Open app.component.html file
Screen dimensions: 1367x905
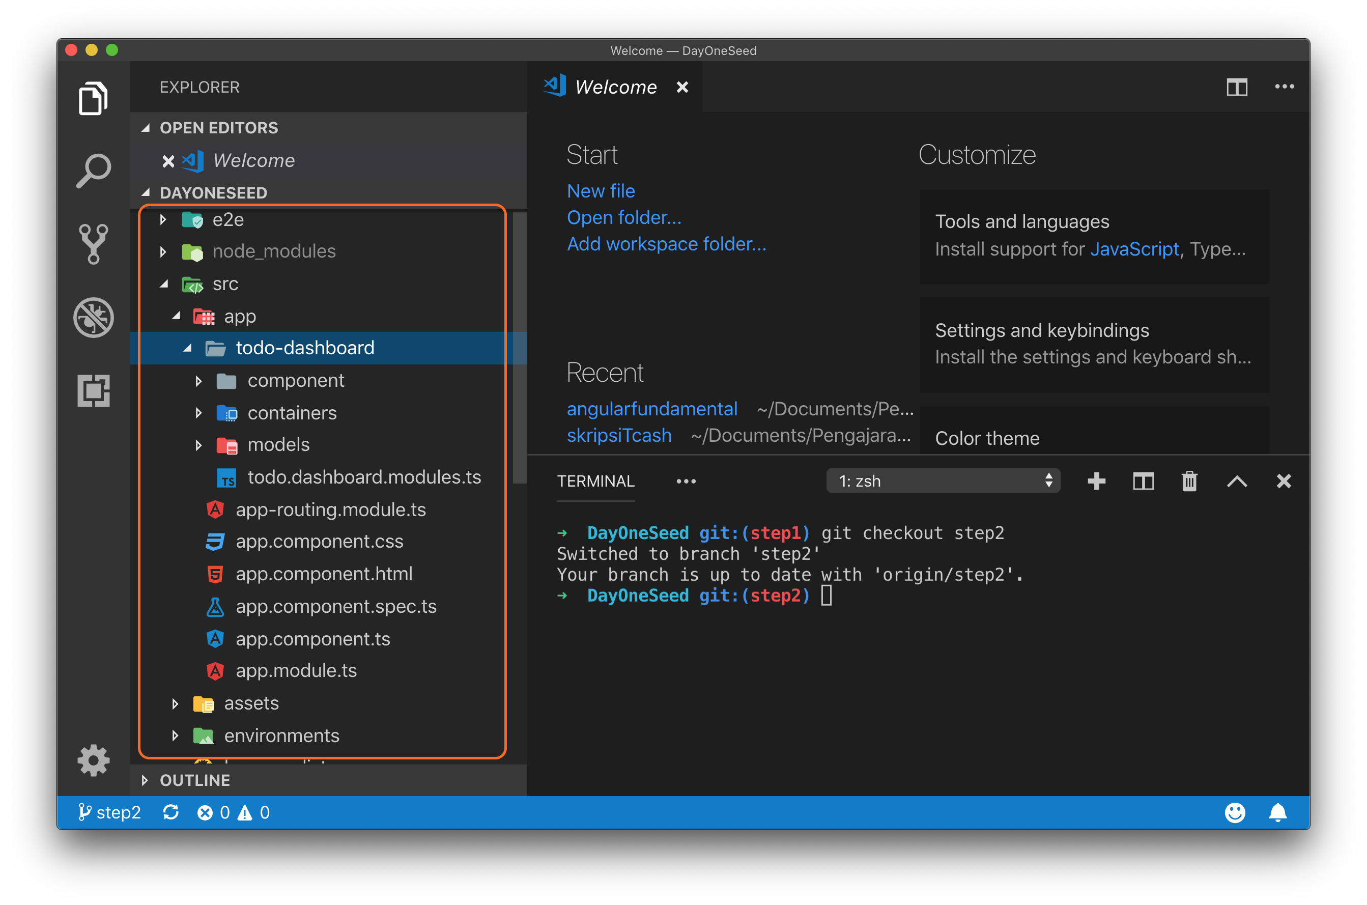(x=328, y=574)
